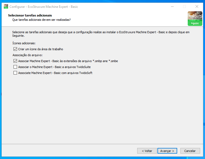Click the 'Selecionar tarefas adicionais' heading

[x=30, y=15]
